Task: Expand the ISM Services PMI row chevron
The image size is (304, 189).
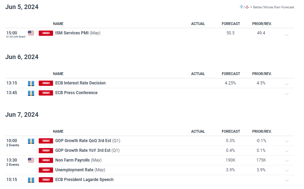Action: click(x=287, y=35)
